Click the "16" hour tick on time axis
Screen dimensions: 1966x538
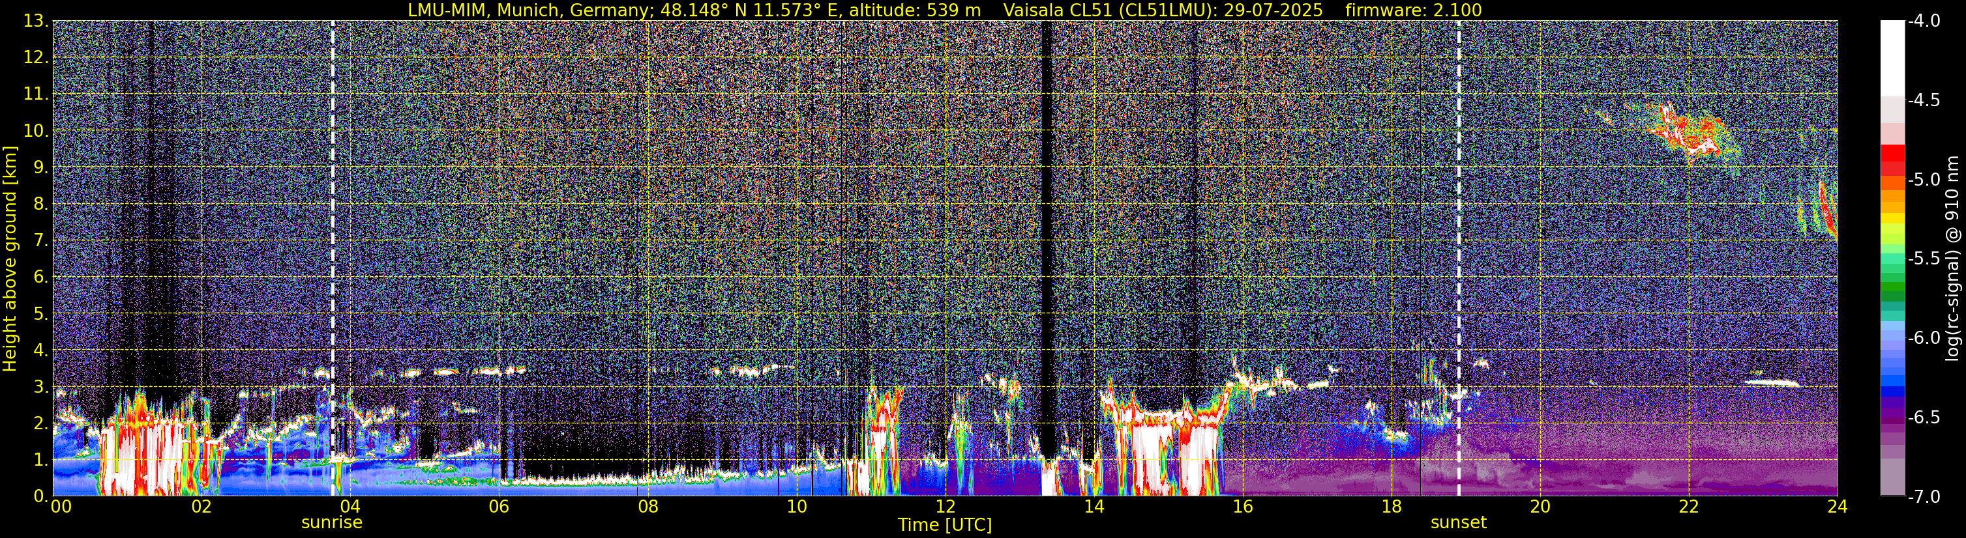[1242, 507]
